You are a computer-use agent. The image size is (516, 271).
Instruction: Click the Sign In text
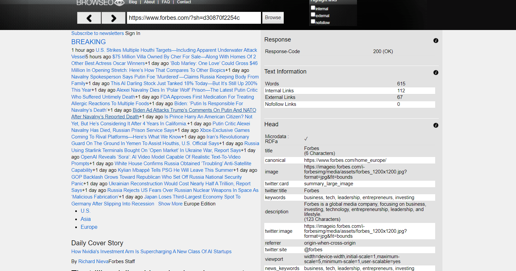point(133,33)
